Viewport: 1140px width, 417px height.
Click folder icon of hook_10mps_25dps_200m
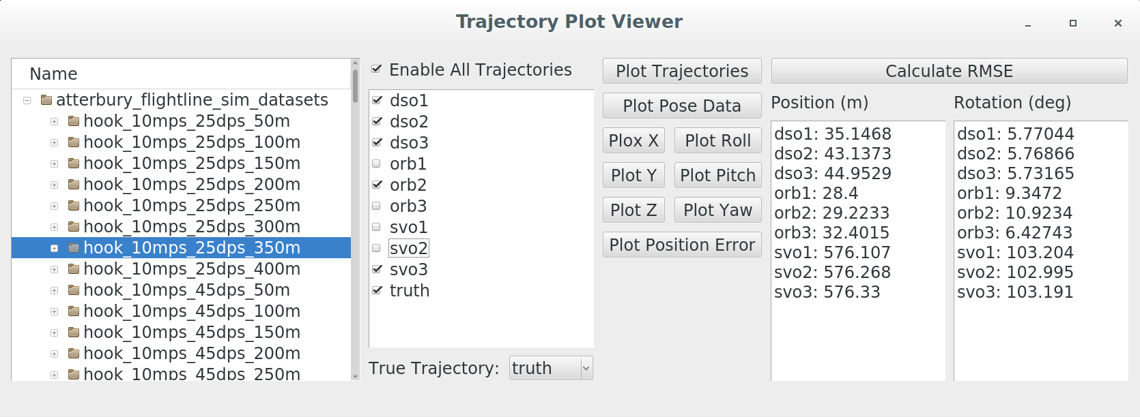74,185
